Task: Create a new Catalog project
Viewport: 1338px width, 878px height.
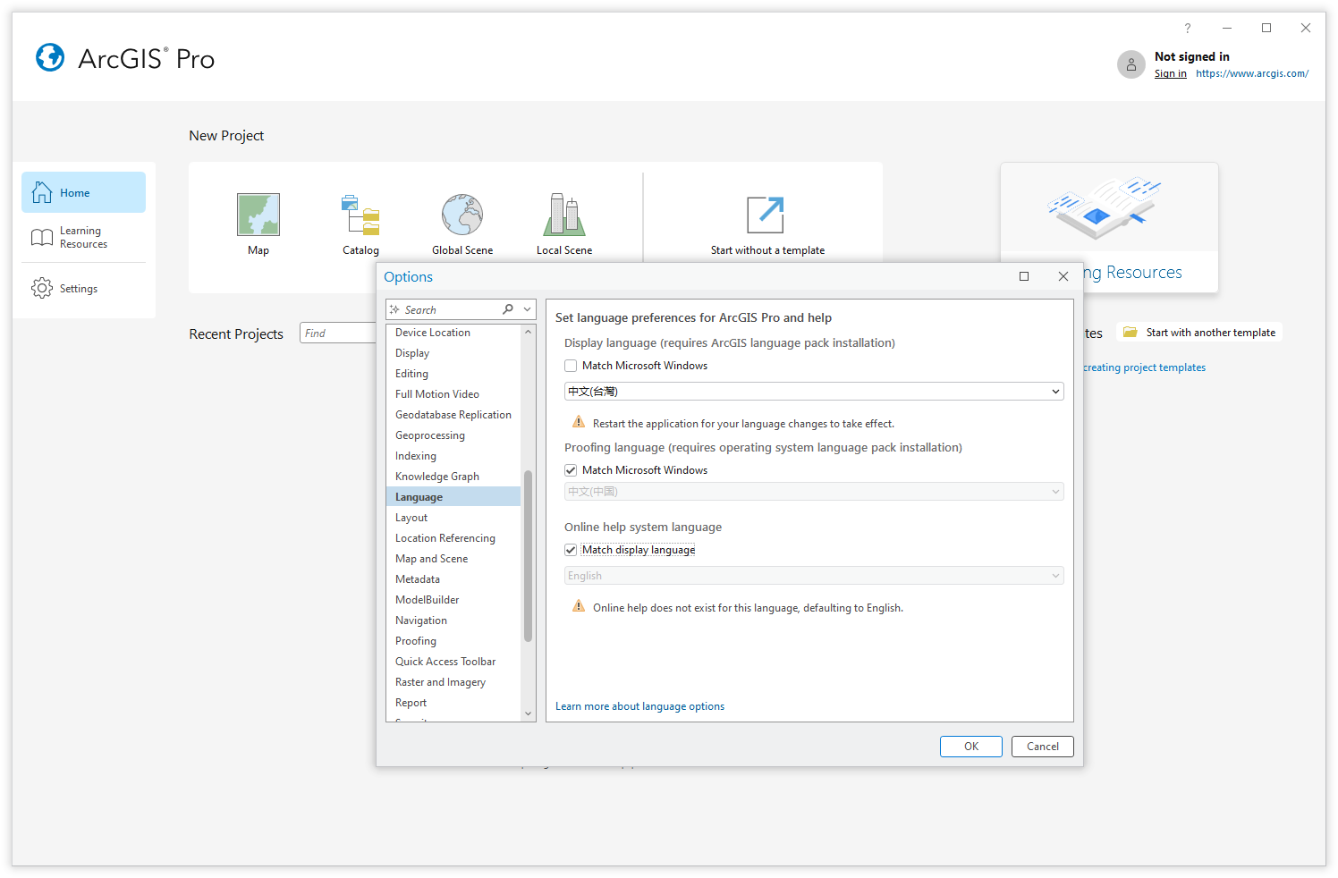Action: click(x=360, y=224)
